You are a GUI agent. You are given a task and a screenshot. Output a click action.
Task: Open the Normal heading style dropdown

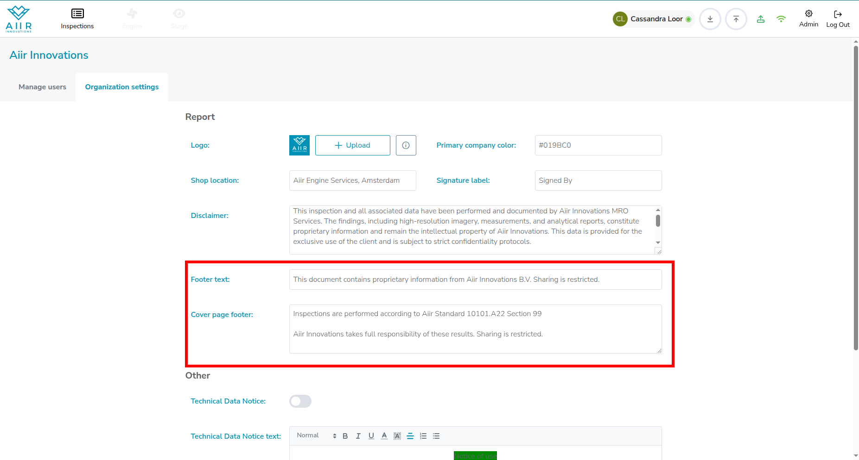[x=316, y=435]
